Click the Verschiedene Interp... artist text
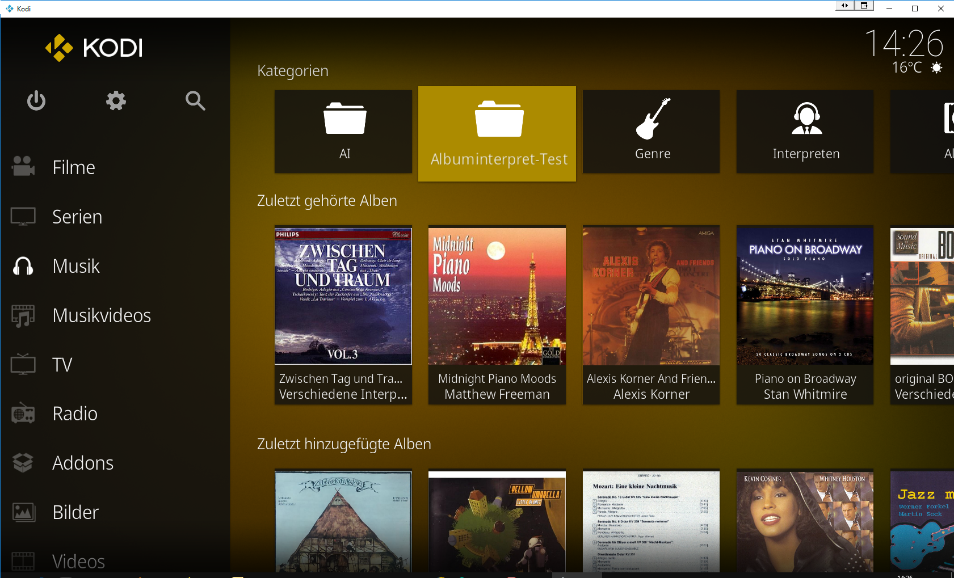The height and width of the screenshot is (578, 954). pos(343,394)
